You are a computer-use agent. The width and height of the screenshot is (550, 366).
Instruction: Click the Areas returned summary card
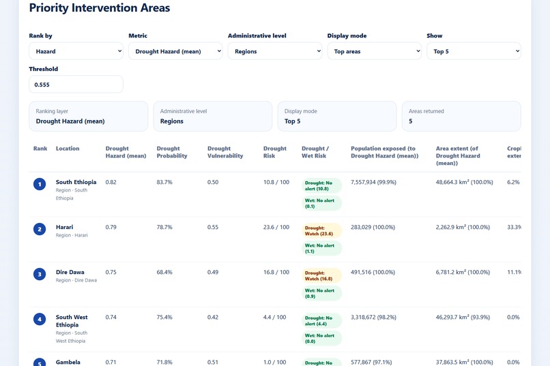(x=461, y=117)
